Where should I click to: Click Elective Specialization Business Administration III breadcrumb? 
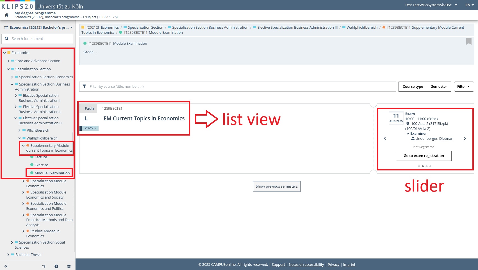coord(297,28)
